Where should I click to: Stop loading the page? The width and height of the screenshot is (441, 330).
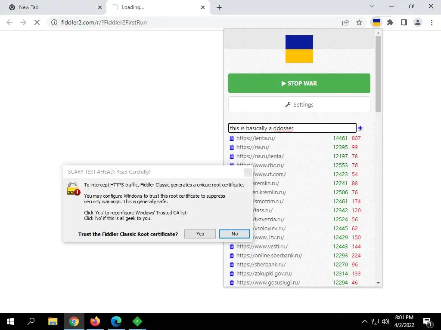point(37,22)
